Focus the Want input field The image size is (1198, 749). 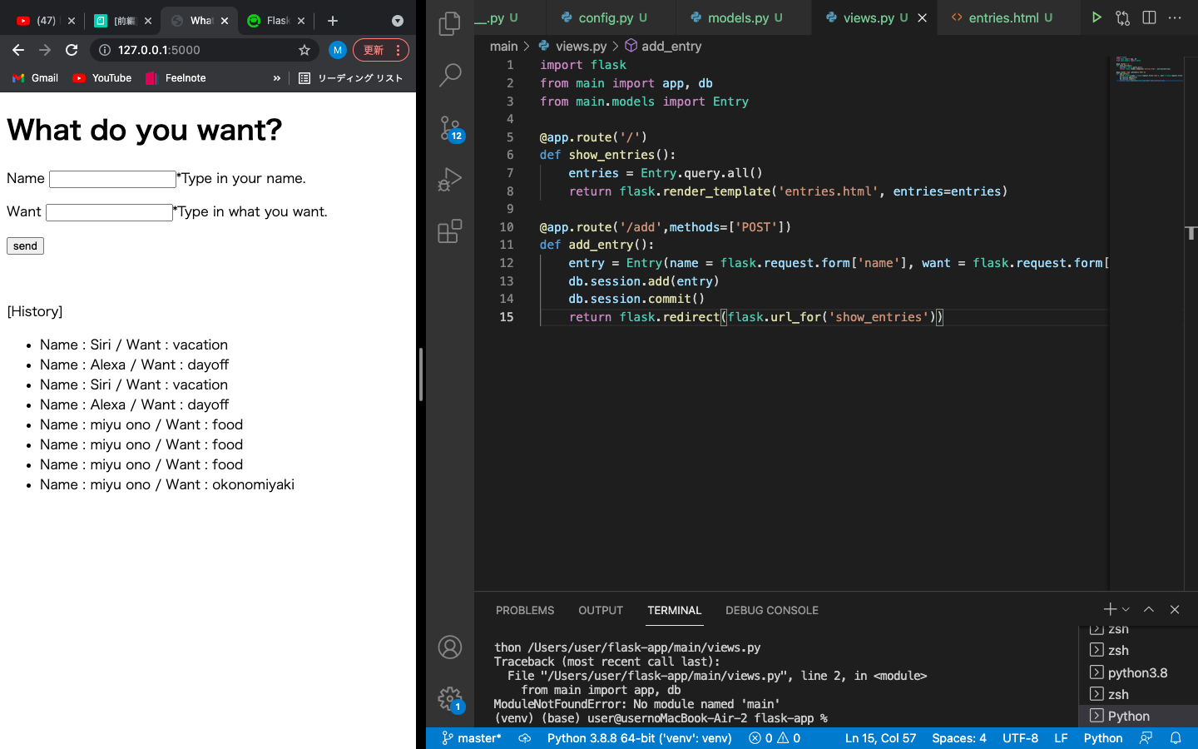(109, 212)
